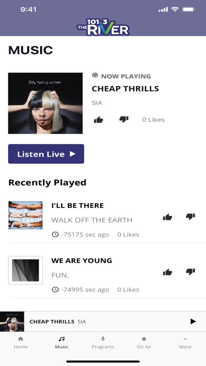Open I'll Be There song title
This screenshot has height=366, width=206.
[x=78, y=205]
